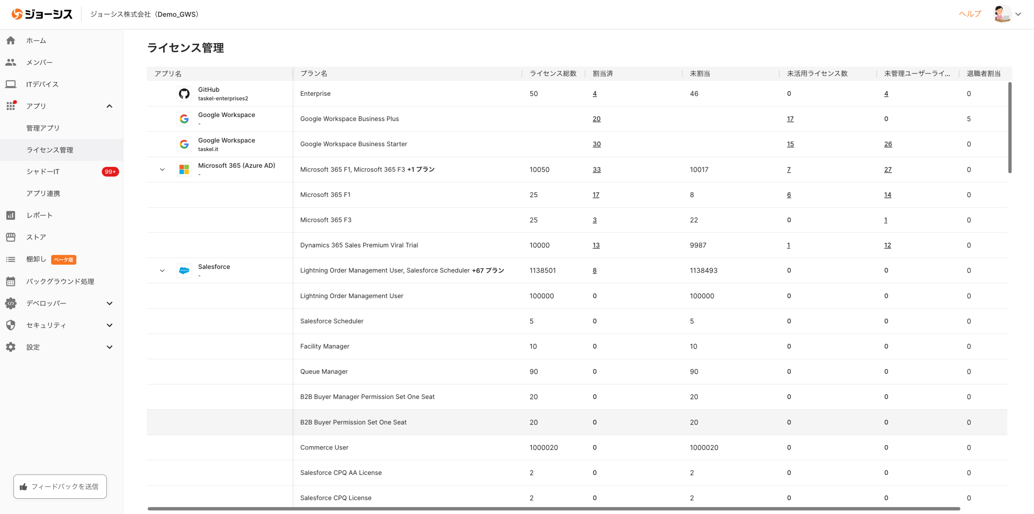Click the Reports chart icon
1034x514 pixels.
coord(11,215)
